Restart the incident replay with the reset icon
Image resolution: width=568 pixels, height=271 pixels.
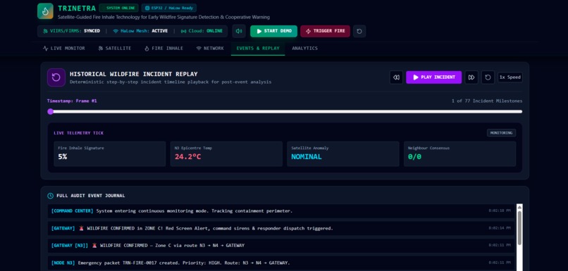tap(488, 77)
